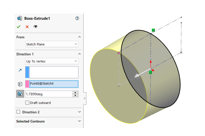Click the 1.7899deg draft angle field

48,94
